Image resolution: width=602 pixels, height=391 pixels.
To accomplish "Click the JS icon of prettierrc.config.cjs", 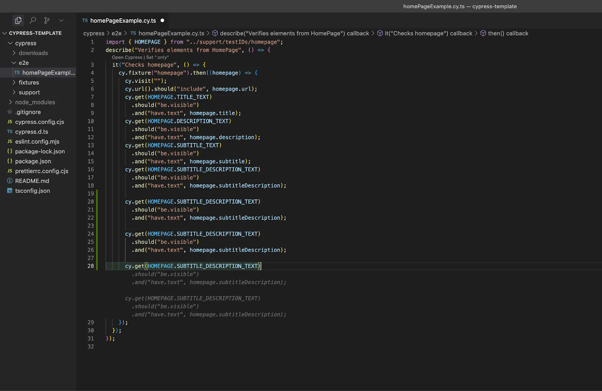I will 10,171.
